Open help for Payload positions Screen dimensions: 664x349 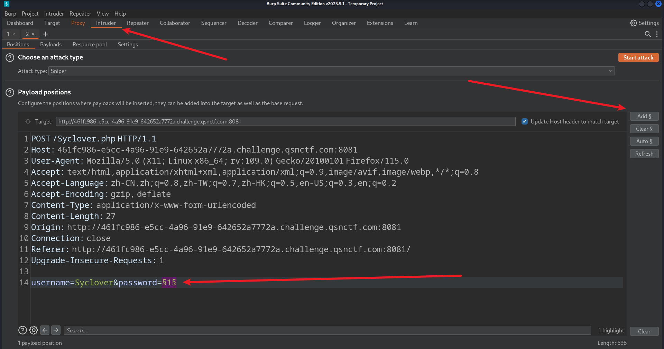10,92
